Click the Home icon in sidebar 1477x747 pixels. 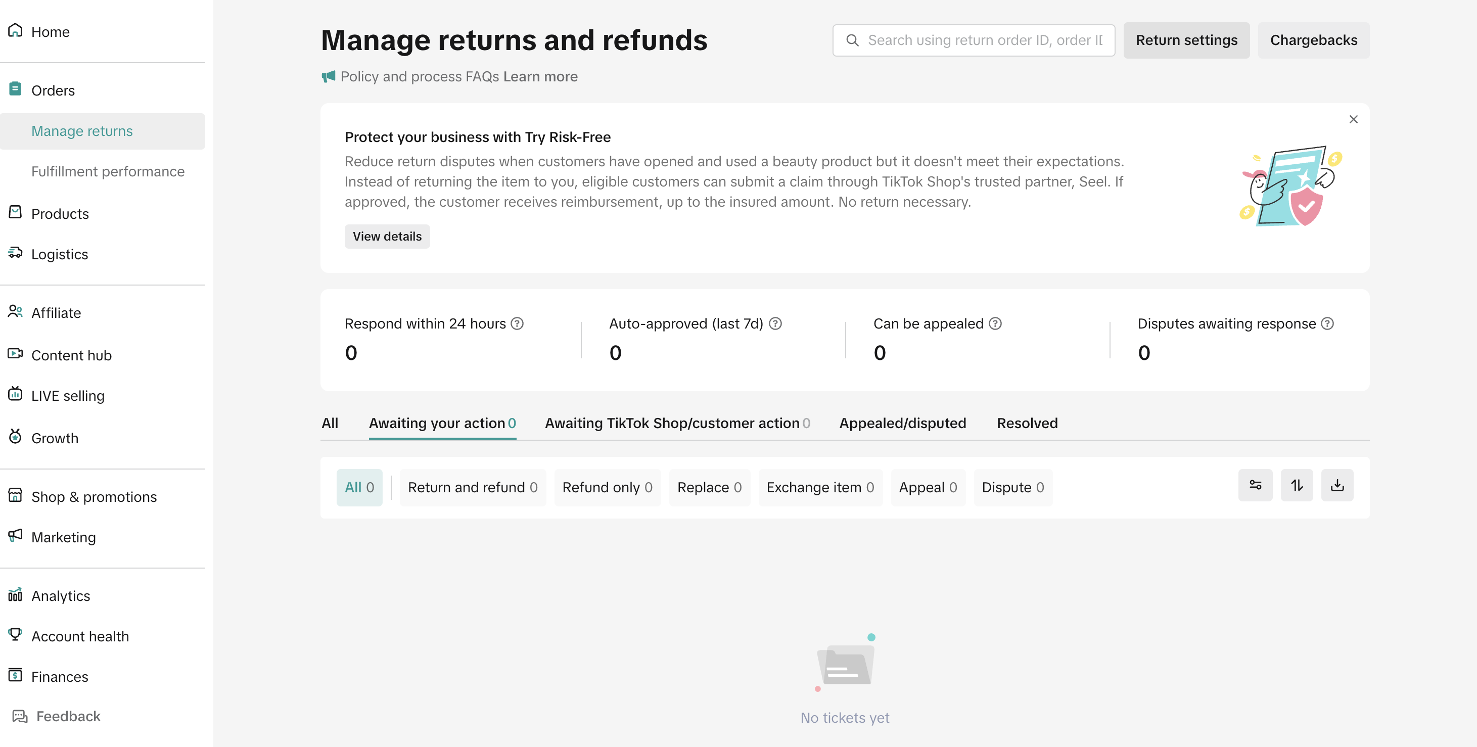click(16, 30)
